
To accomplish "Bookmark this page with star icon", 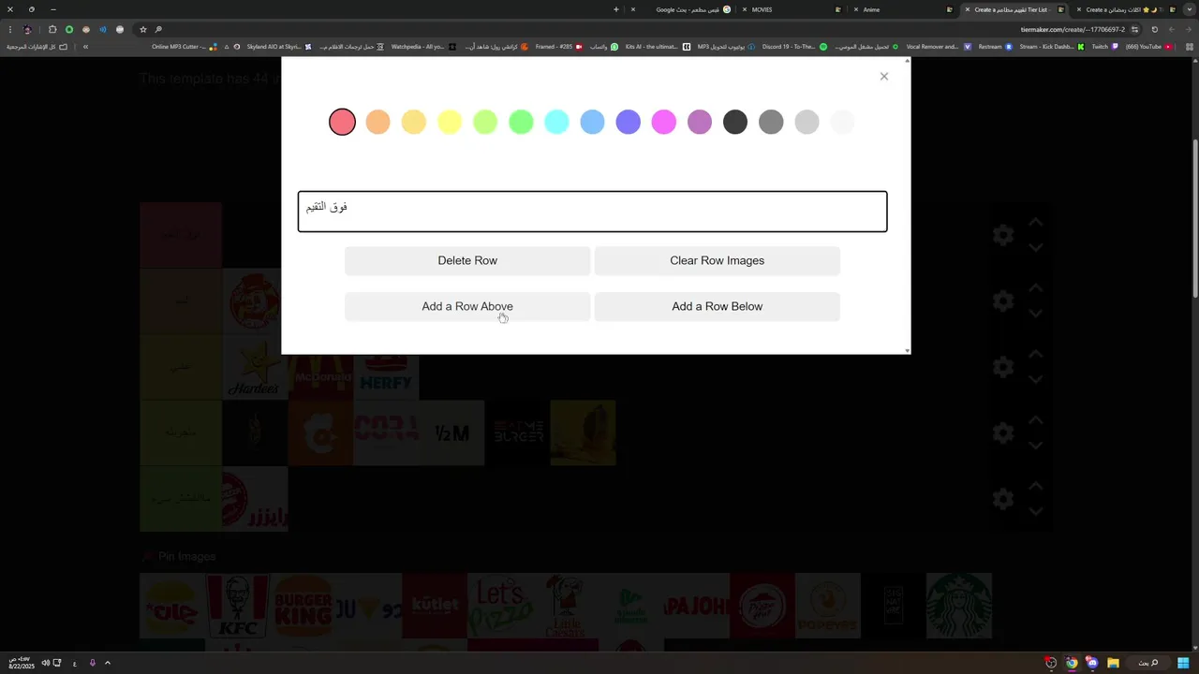I will 143,29.
